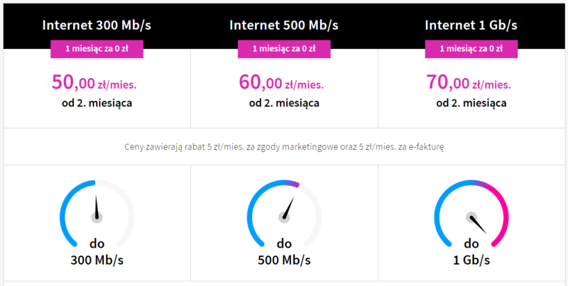The height and width of the screenshot is (286, 568).
Task: Click "od 2. miesiąca" under the 70,00 zł price
Action: (471, 103)
